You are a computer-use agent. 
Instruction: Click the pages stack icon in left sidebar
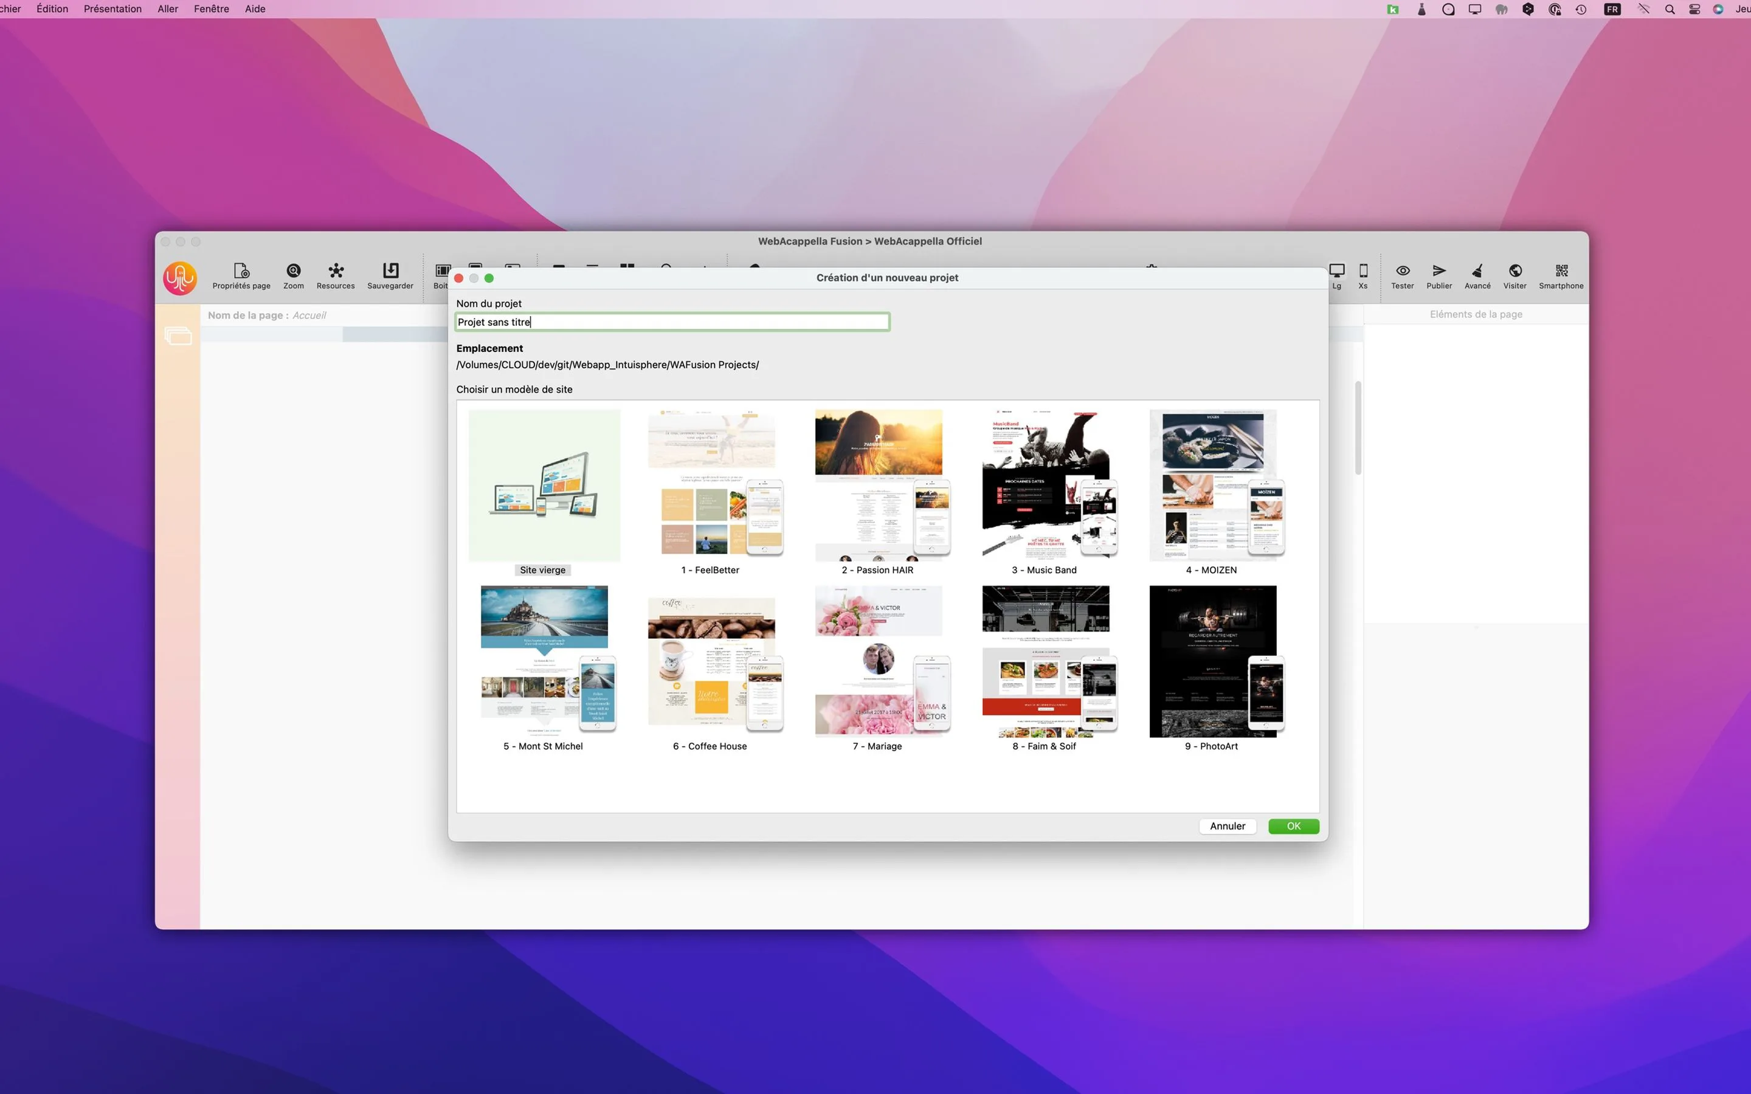(x=178, y=335)
